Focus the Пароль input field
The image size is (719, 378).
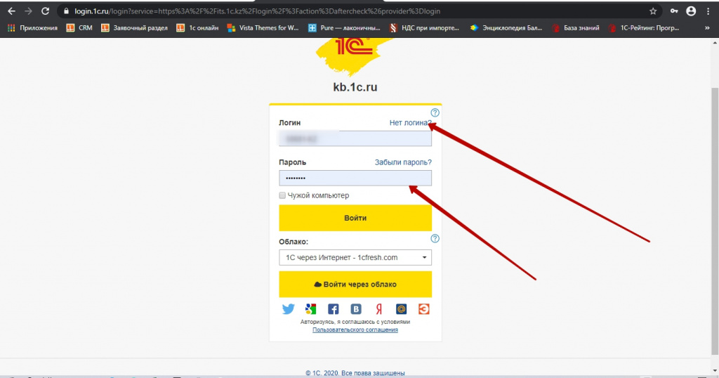[x=355, y=178]
